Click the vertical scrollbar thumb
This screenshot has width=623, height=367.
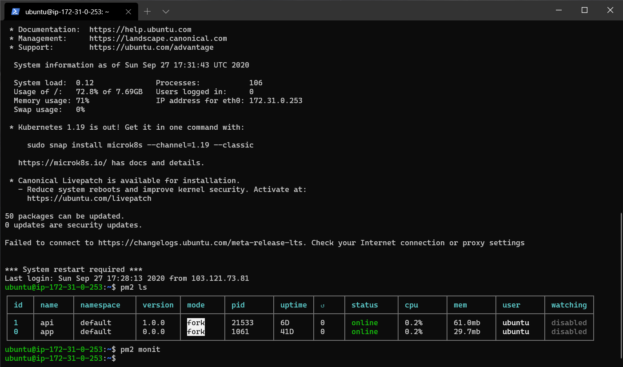(x=620, y=285)
